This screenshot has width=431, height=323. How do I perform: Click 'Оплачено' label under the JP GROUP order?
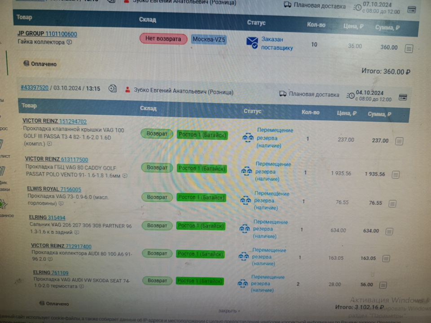click(40, 64)
